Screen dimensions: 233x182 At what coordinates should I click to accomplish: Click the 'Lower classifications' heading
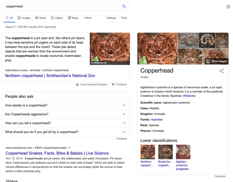[x=159, y=141]
